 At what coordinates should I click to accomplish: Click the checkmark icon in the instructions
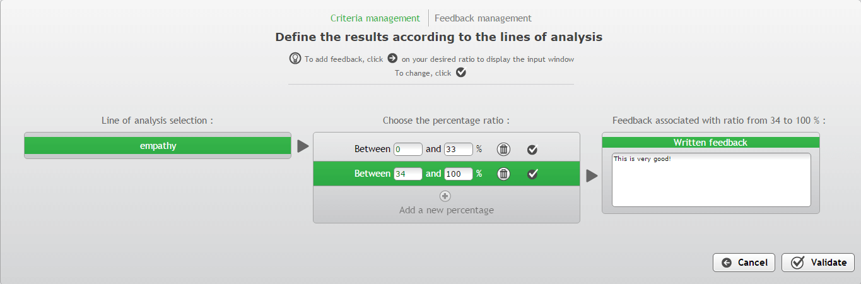click(460, 73)
